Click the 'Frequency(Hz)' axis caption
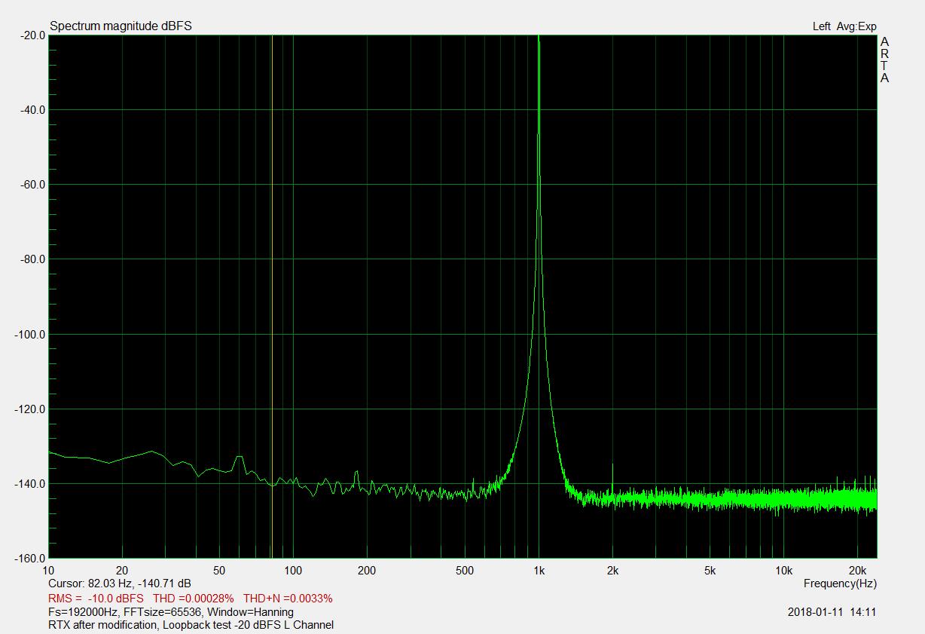The image size is (925, 634). pos(840,583)
